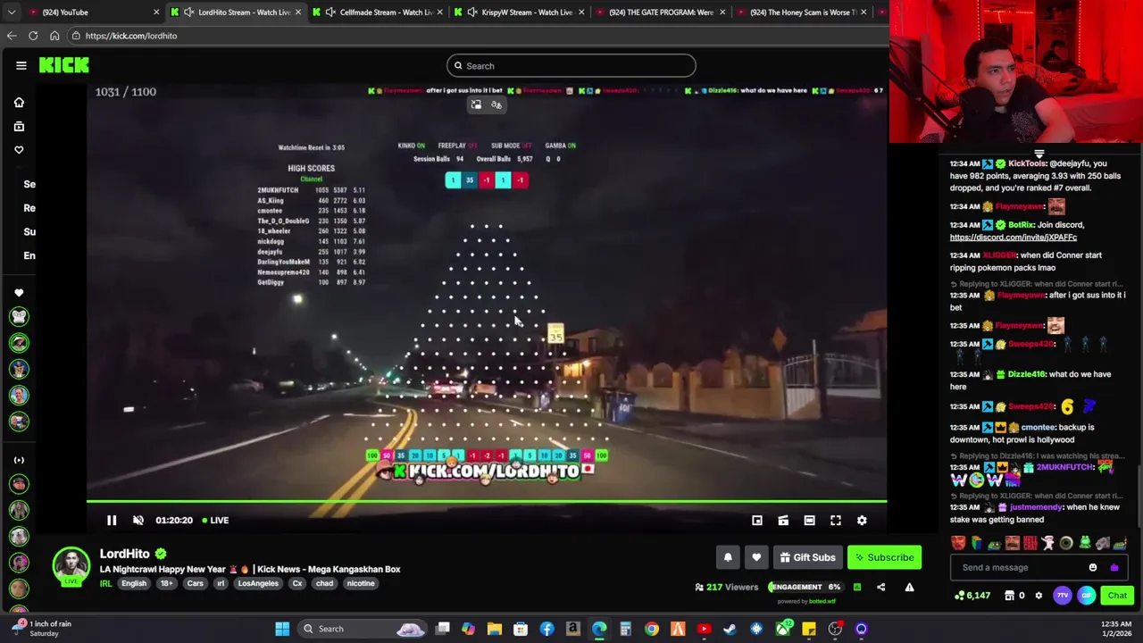Click the address bar URL
Screen dimensions: 1143x643
pyautogui.click(x=131, y=36)
